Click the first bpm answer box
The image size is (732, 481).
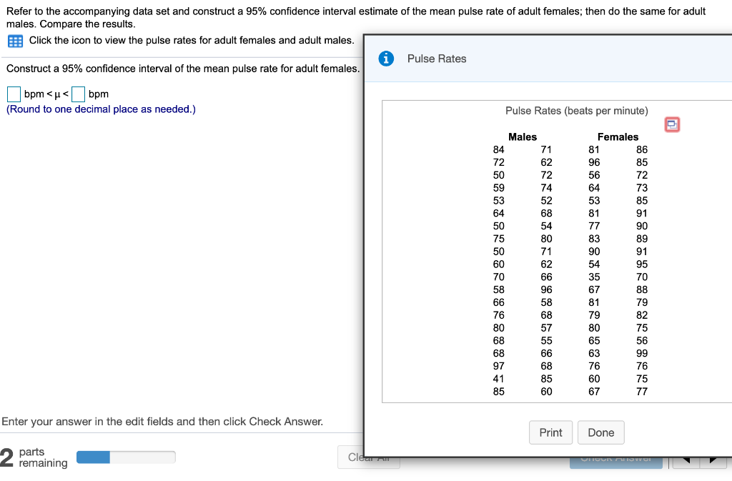click(12, 94)
